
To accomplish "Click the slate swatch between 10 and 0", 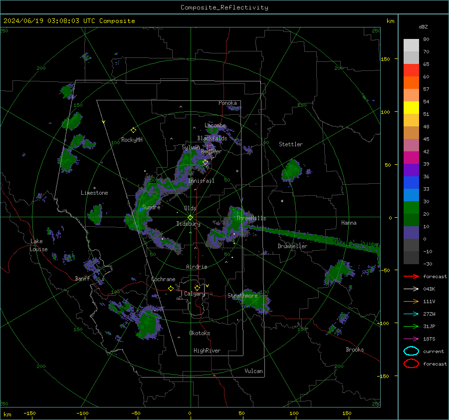I will [x=411, y=233].
